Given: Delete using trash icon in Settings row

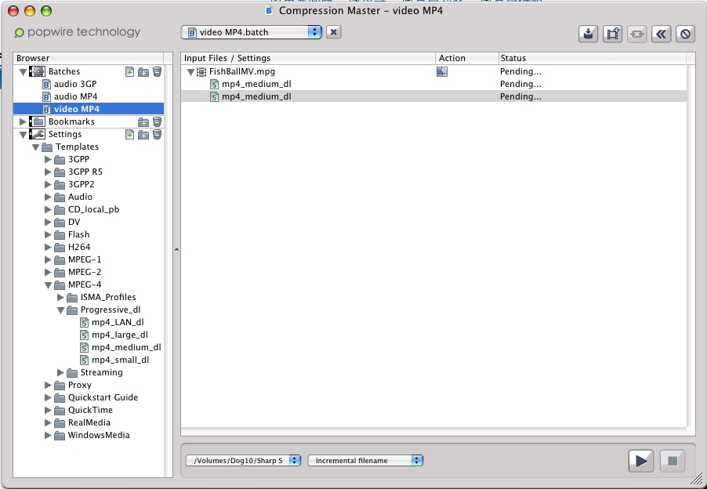Looking at the screenshot, I should [x=157, y=134].
